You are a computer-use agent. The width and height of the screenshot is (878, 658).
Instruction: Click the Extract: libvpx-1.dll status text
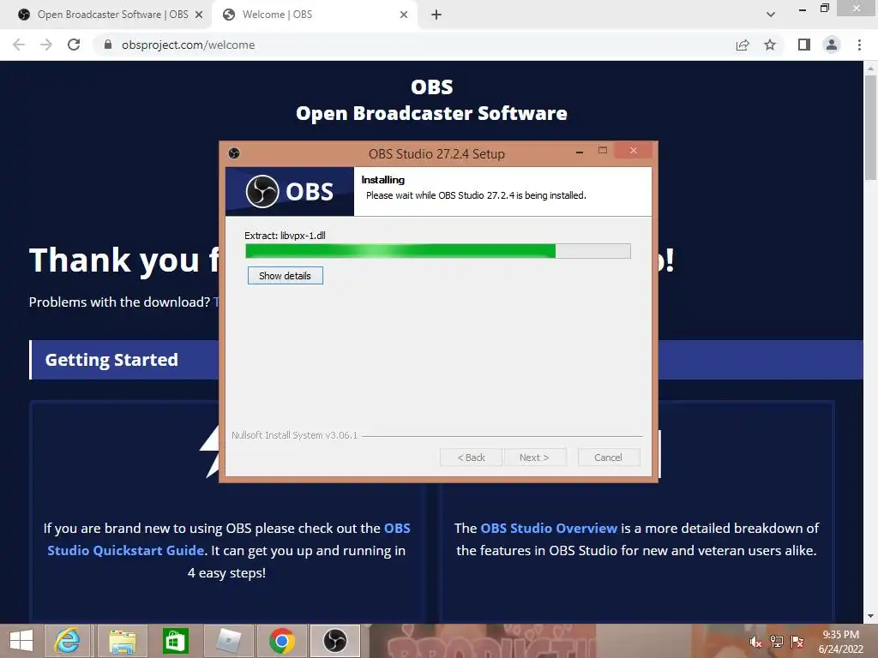pyautogui.click(x=285, y=236)
